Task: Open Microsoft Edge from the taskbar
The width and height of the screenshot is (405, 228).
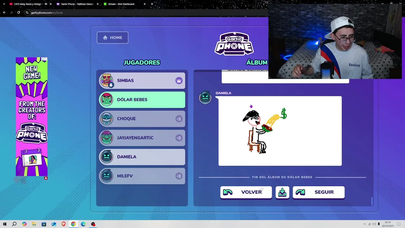Action: pyautogui.click(x=83, y=224)
